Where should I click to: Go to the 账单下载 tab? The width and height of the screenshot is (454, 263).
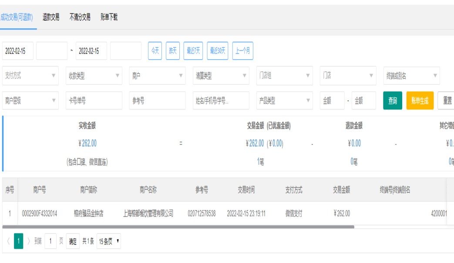(x=109, y=17)
